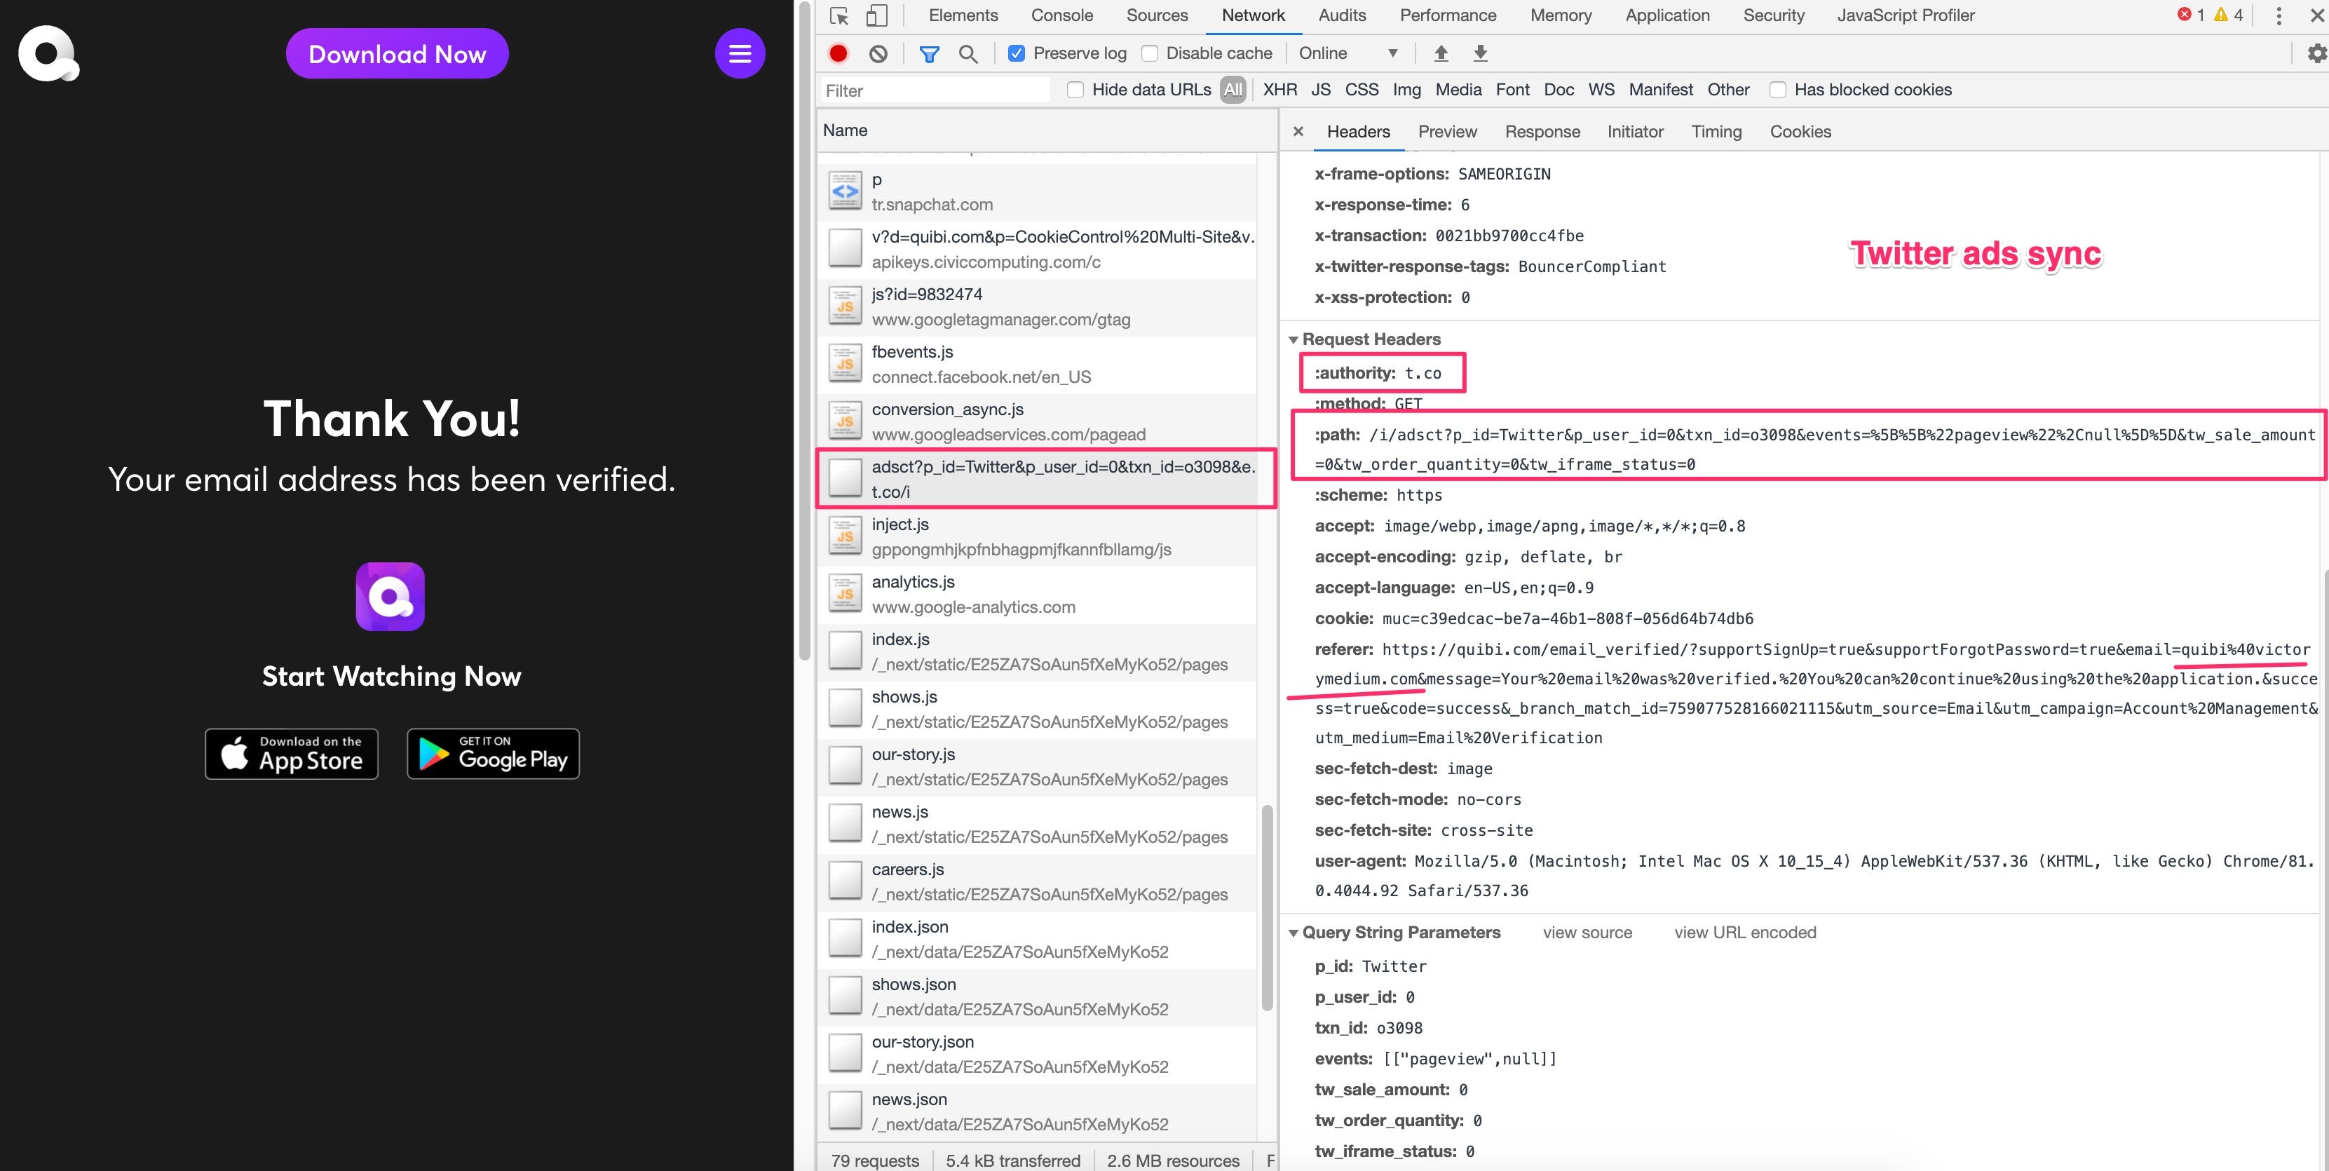Click the Download Now button
Screen dimensions: 2329x1171
click(x=397, y=53)
